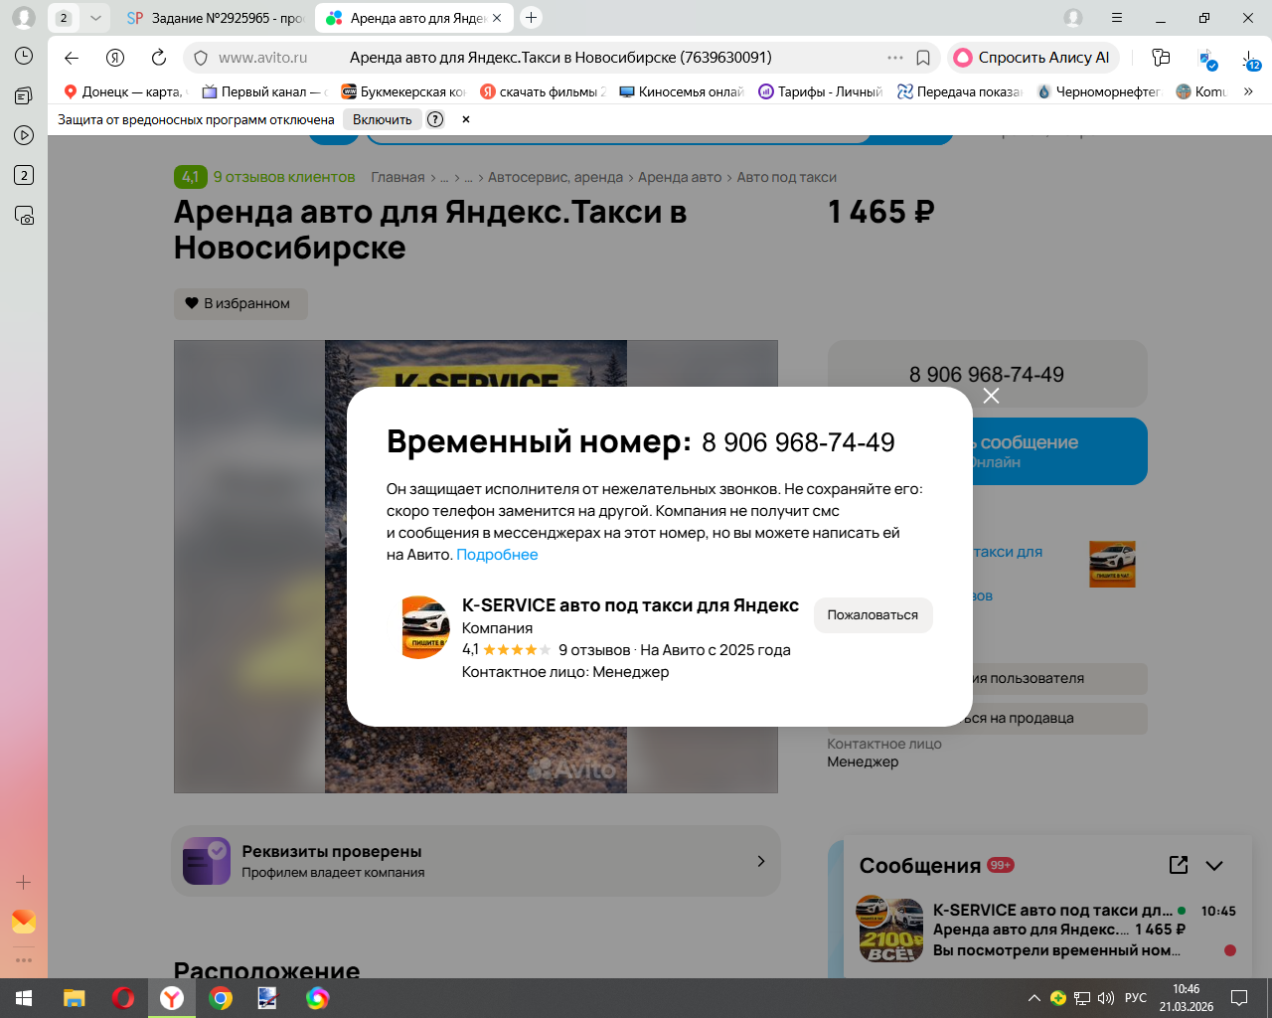The image size is (1272, 1018).
Task: Open the Первый канал bookmark
Action: pyautogui.click(x=265, y=91)
